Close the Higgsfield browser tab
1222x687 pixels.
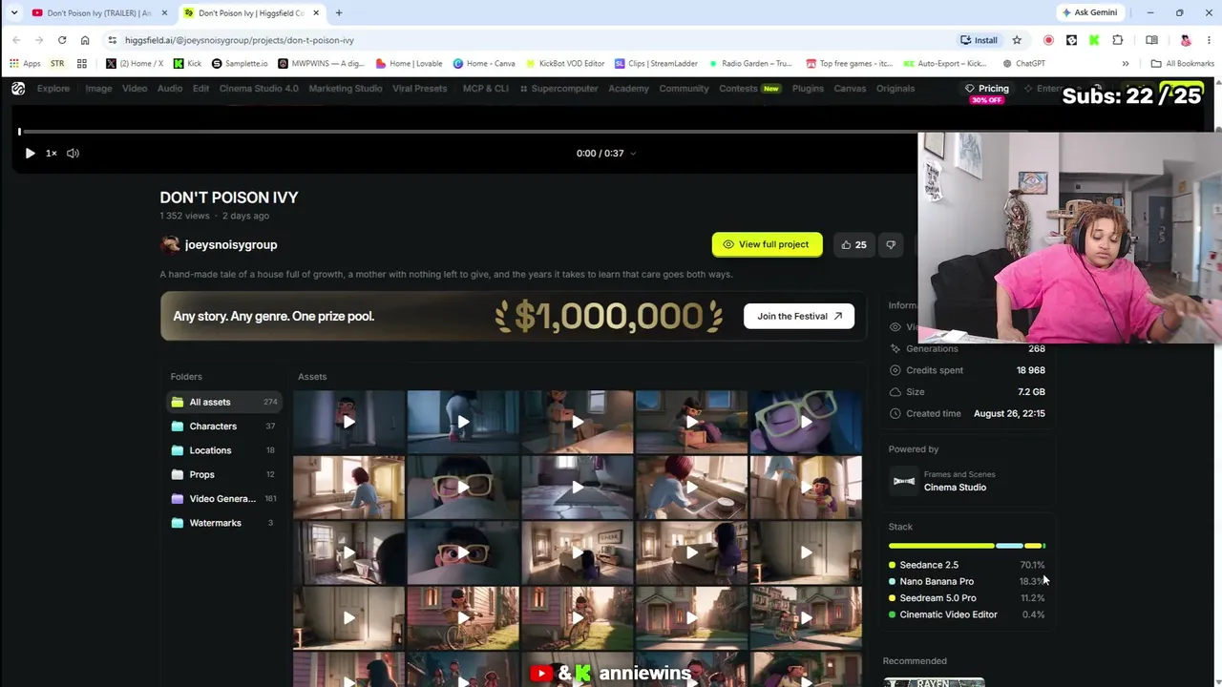[x=316, y=13]
